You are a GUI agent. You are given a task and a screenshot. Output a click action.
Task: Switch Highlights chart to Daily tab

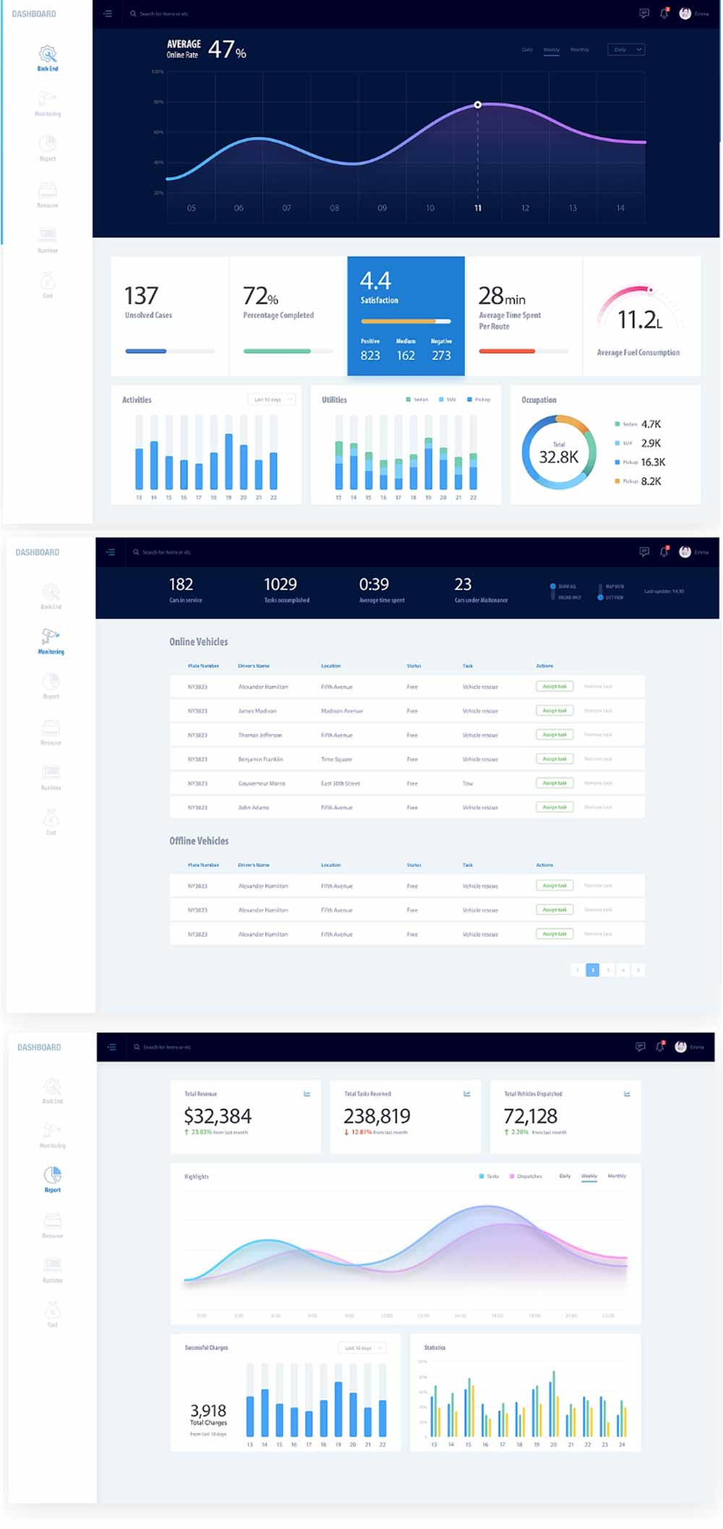point(565,1176)
